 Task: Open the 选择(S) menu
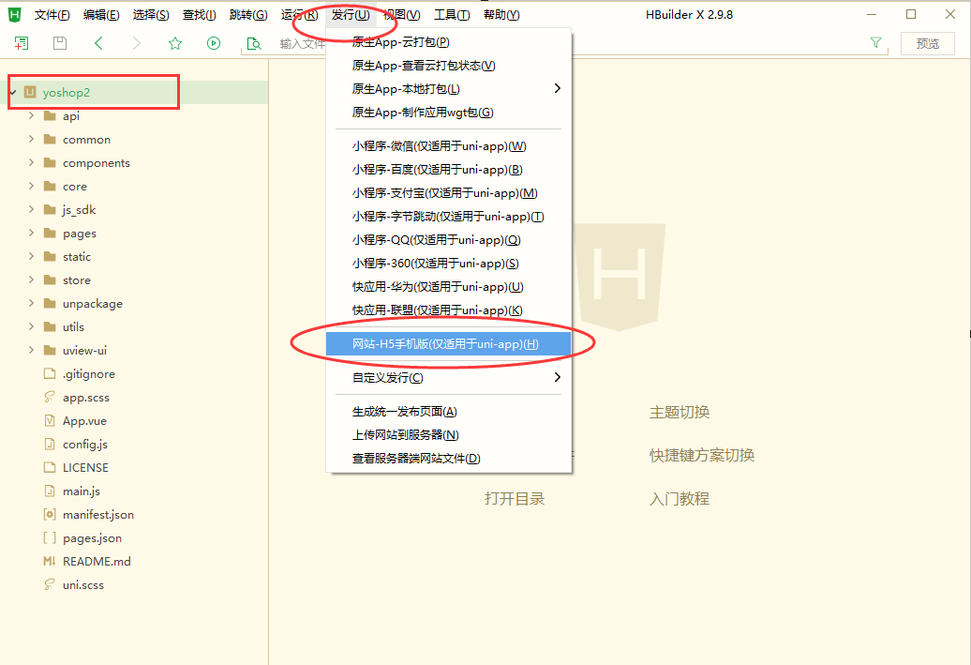151,15
